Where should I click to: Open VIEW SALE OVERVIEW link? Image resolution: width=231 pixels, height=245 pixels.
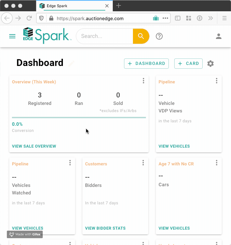pos(34,146)
